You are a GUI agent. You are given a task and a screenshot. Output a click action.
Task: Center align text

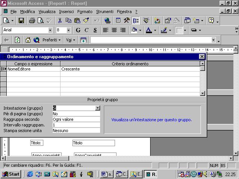[114, 30]
